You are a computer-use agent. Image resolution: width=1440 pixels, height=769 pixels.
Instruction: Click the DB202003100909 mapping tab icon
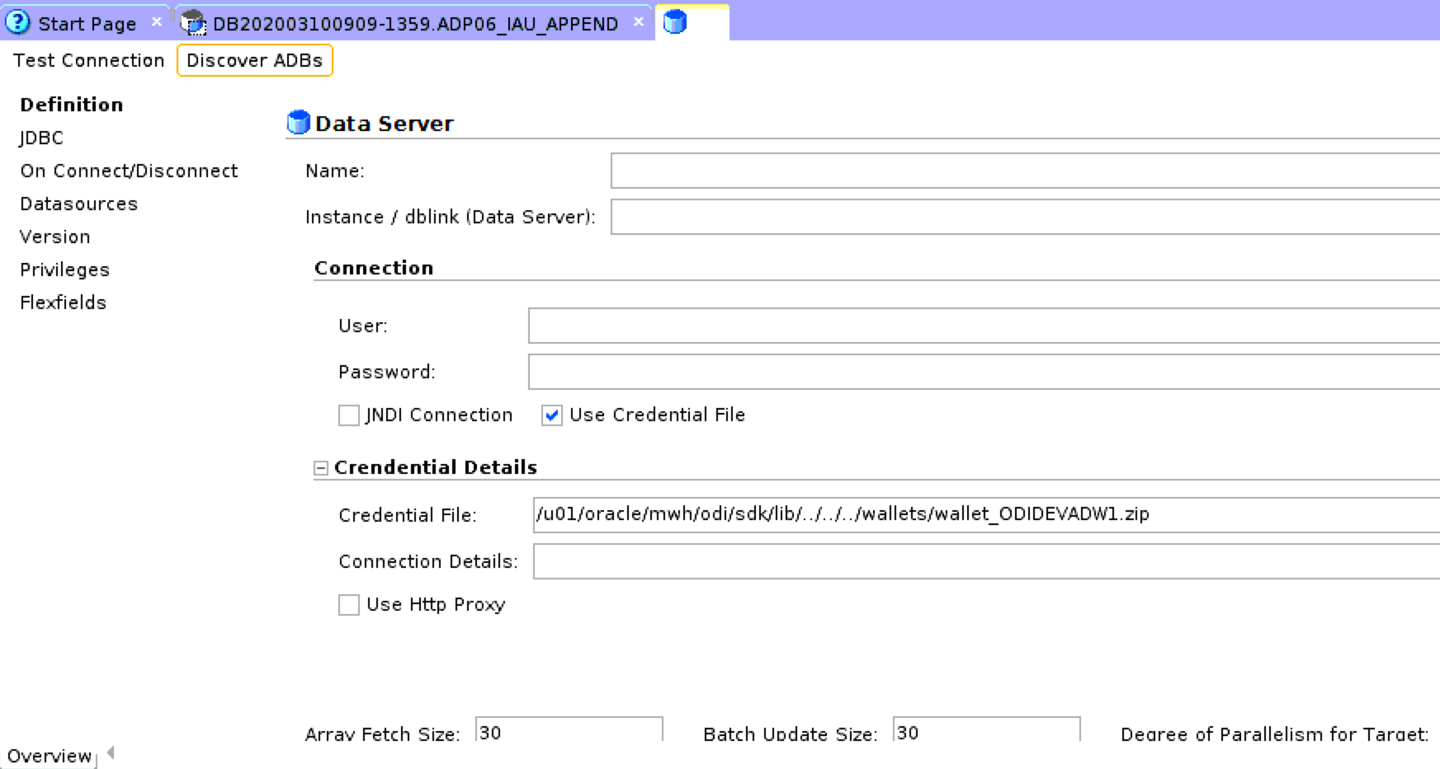click(x=192, y=23)
